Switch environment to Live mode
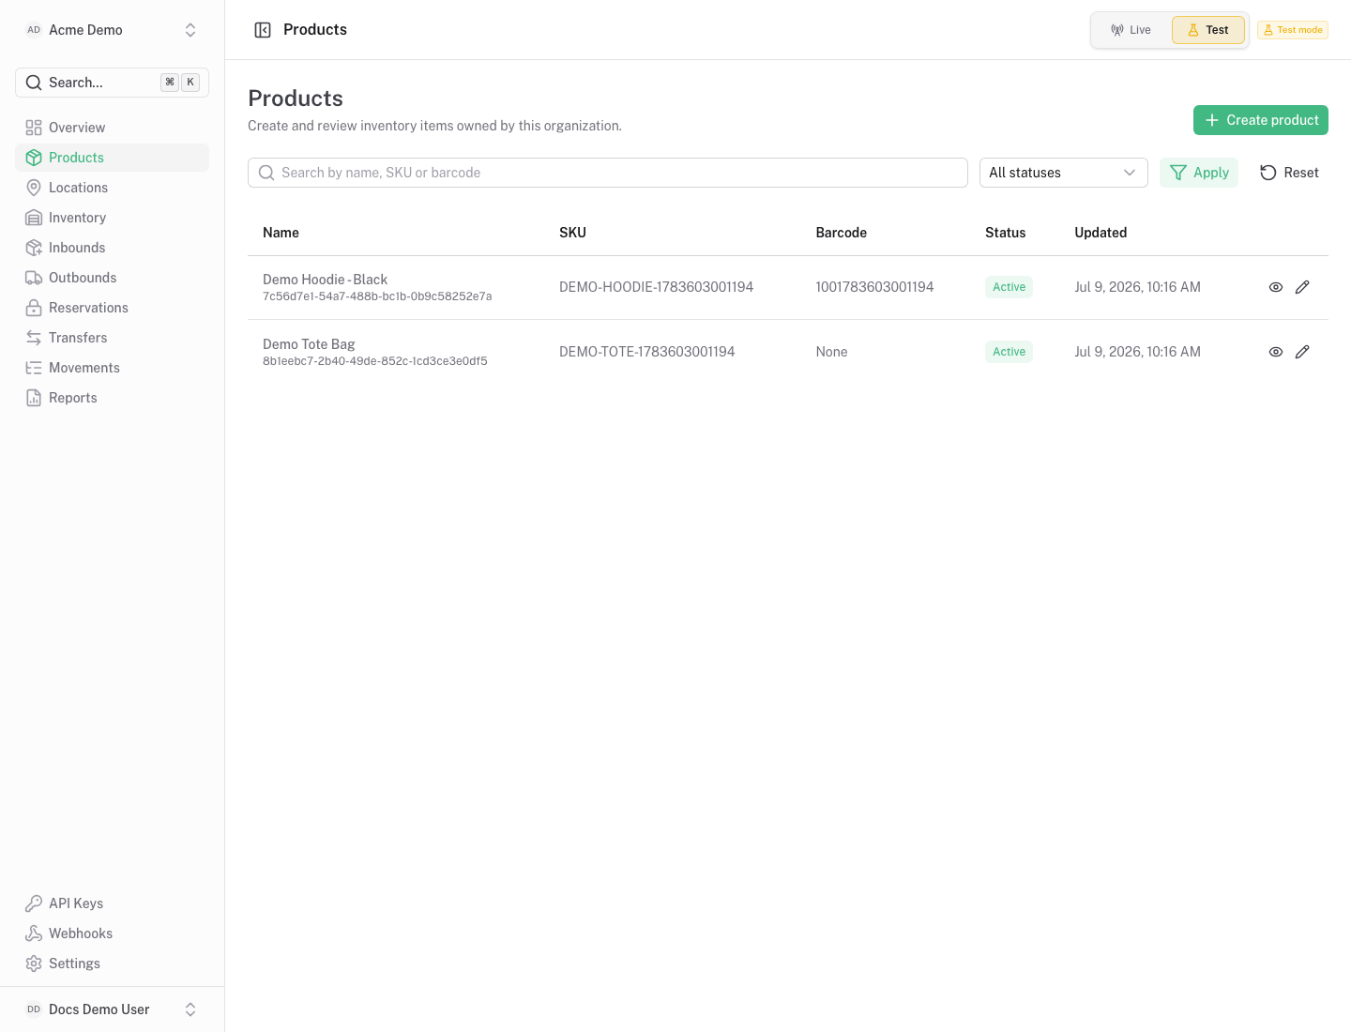Viewport: 1351px width, 1032px height. [1131, 30]
